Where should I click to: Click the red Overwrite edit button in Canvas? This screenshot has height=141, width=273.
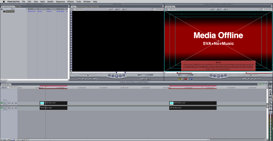pos(186,79)
